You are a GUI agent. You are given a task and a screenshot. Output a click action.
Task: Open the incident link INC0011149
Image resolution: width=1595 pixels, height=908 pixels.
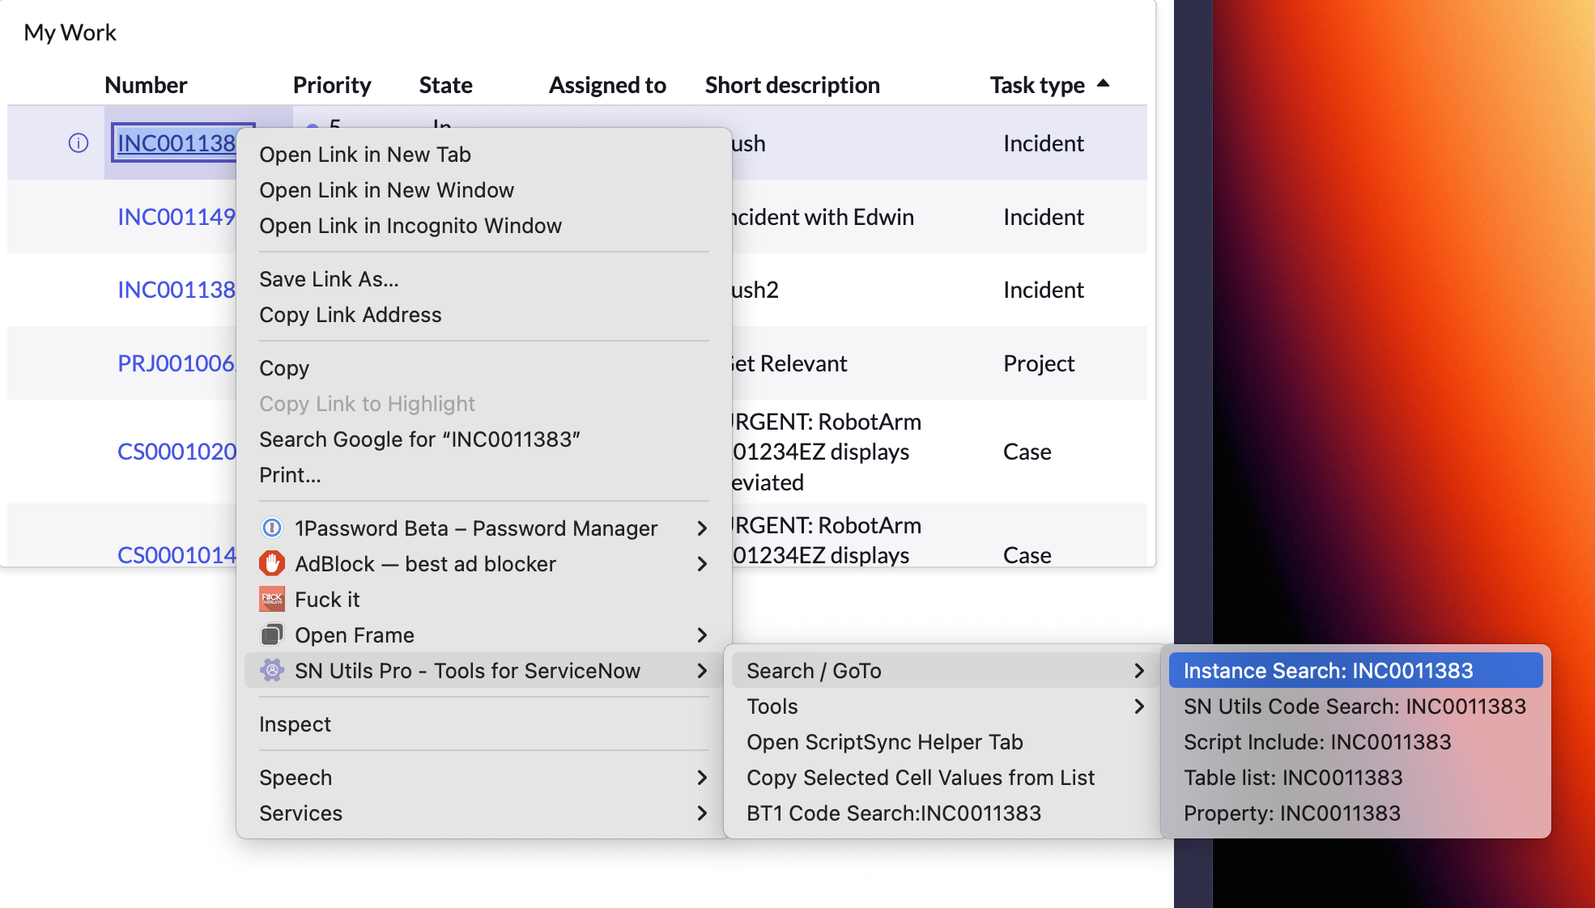point(175,217)
